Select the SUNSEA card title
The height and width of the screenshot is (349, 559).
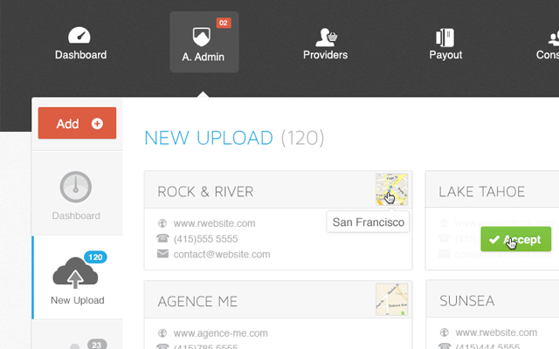(x=466, y=301)
